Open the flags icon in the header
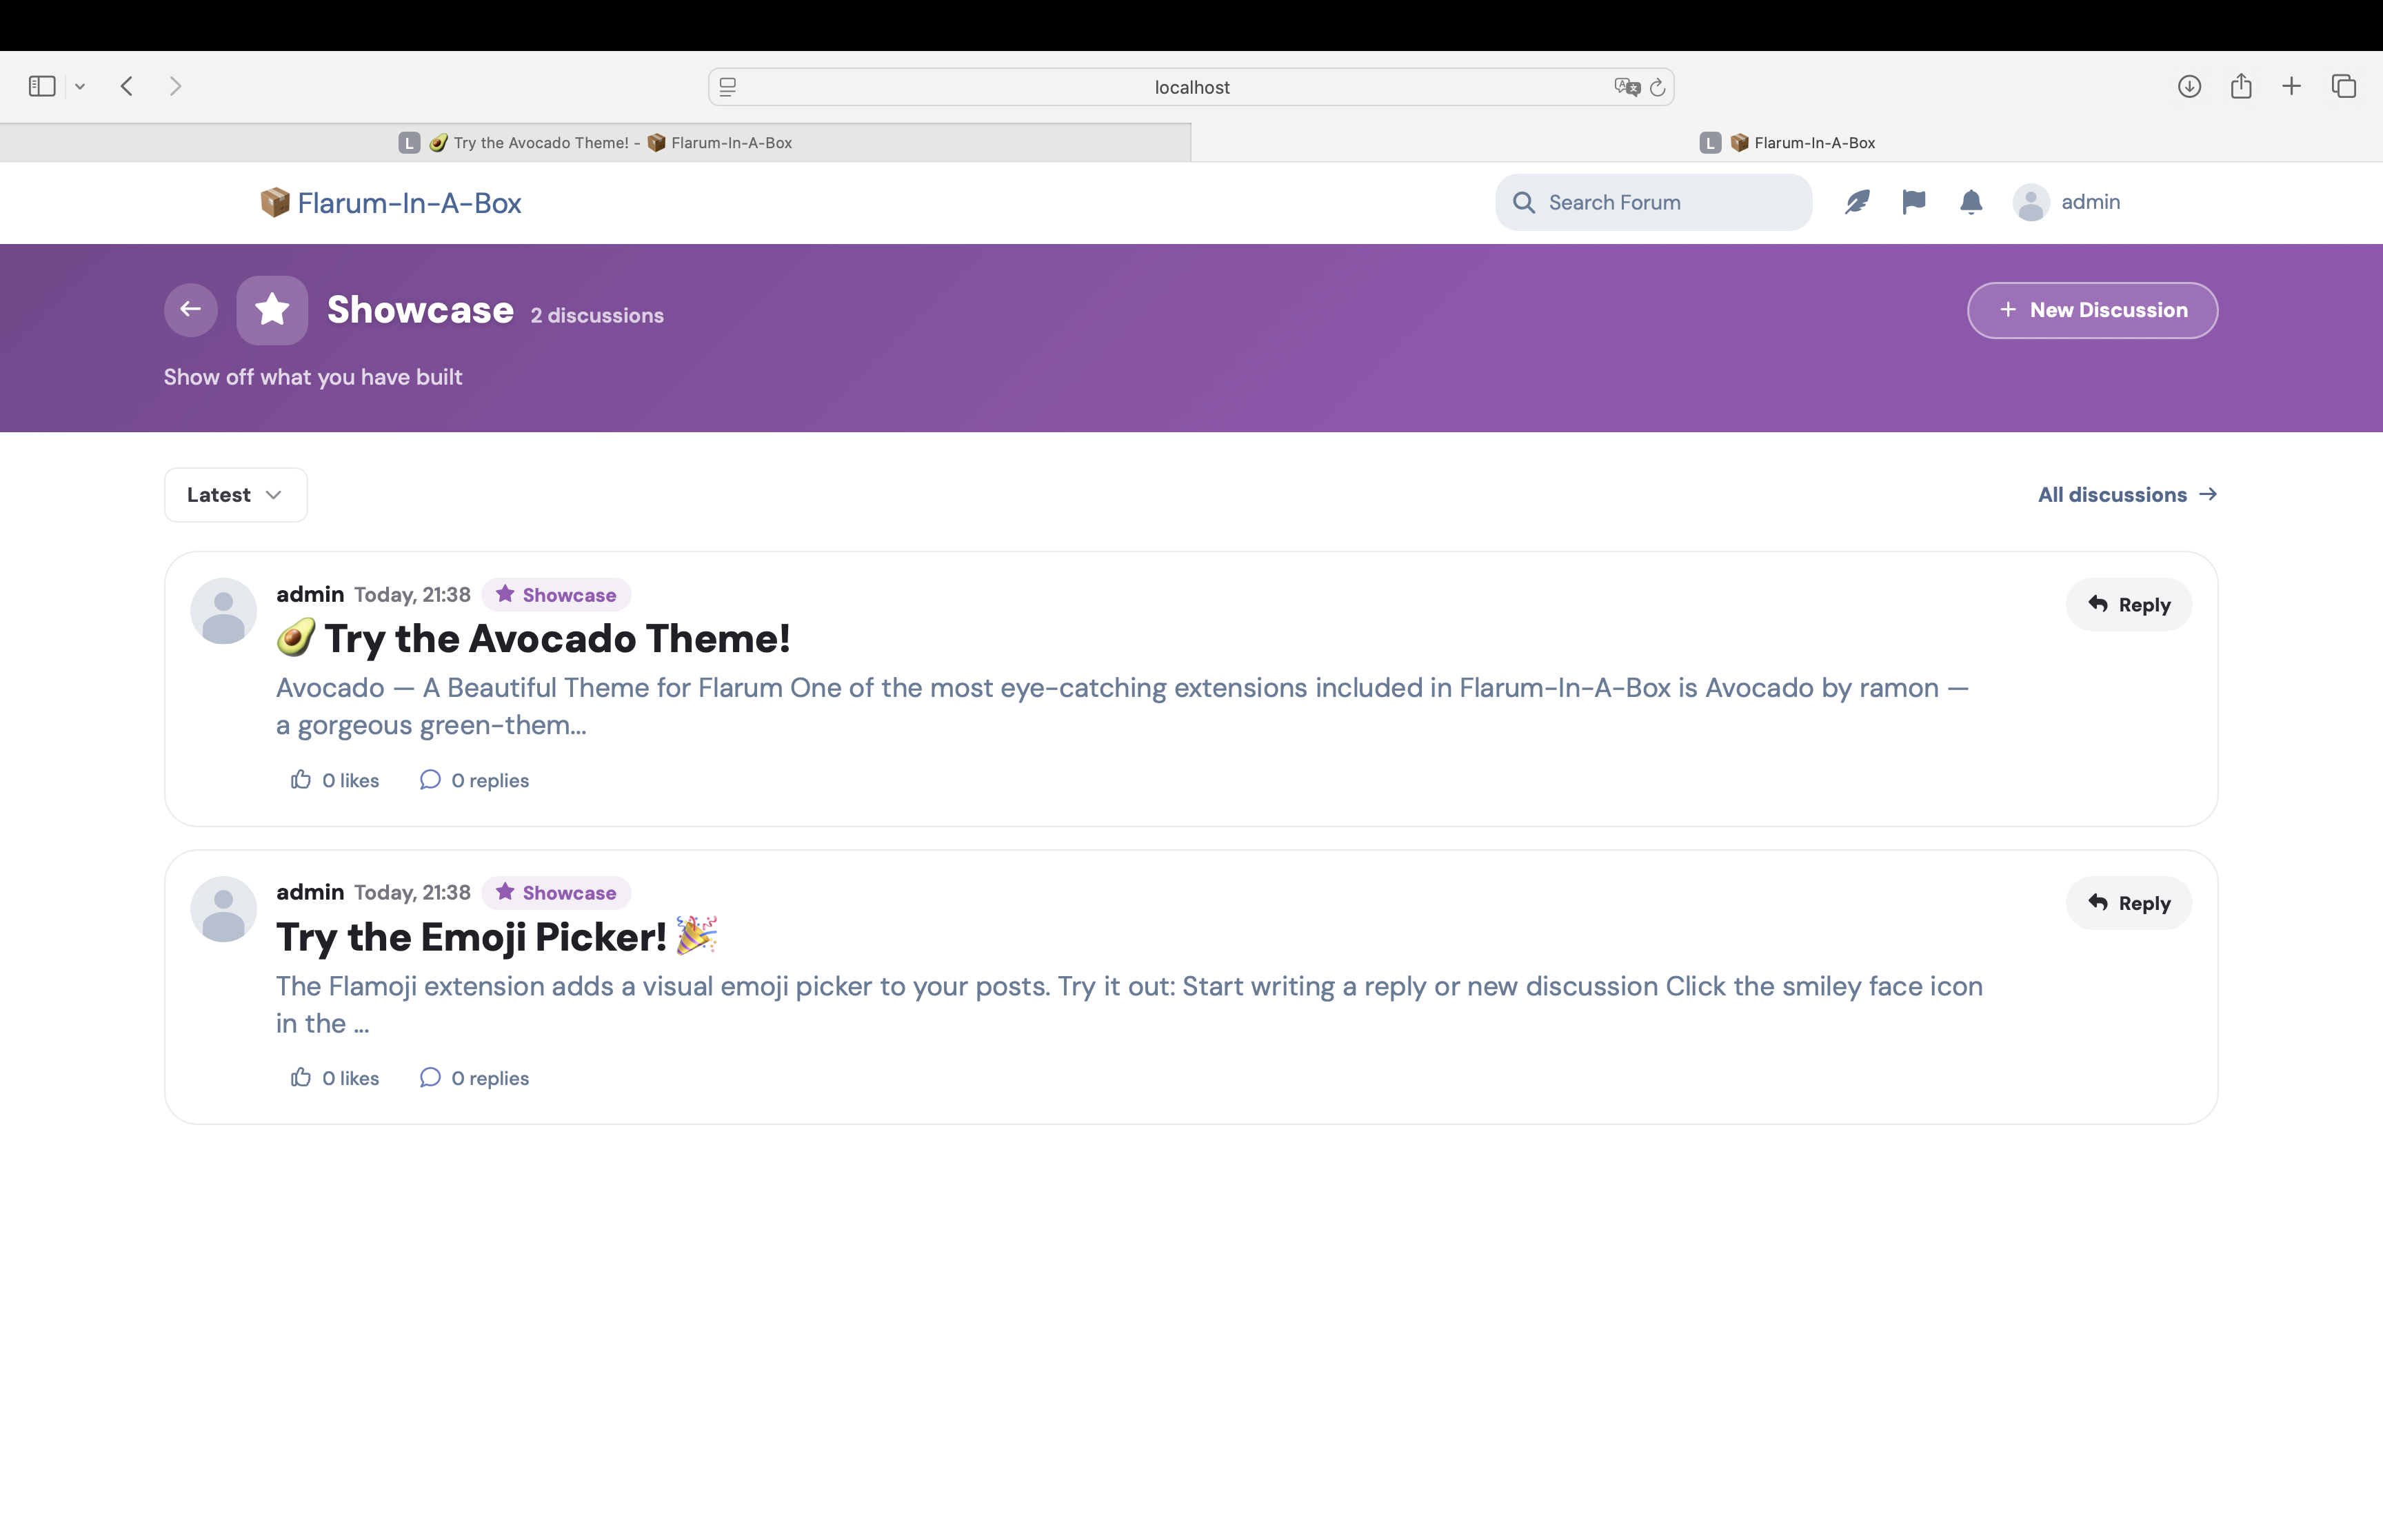Screen dimensions: 2383x1540 (1914, 202)
